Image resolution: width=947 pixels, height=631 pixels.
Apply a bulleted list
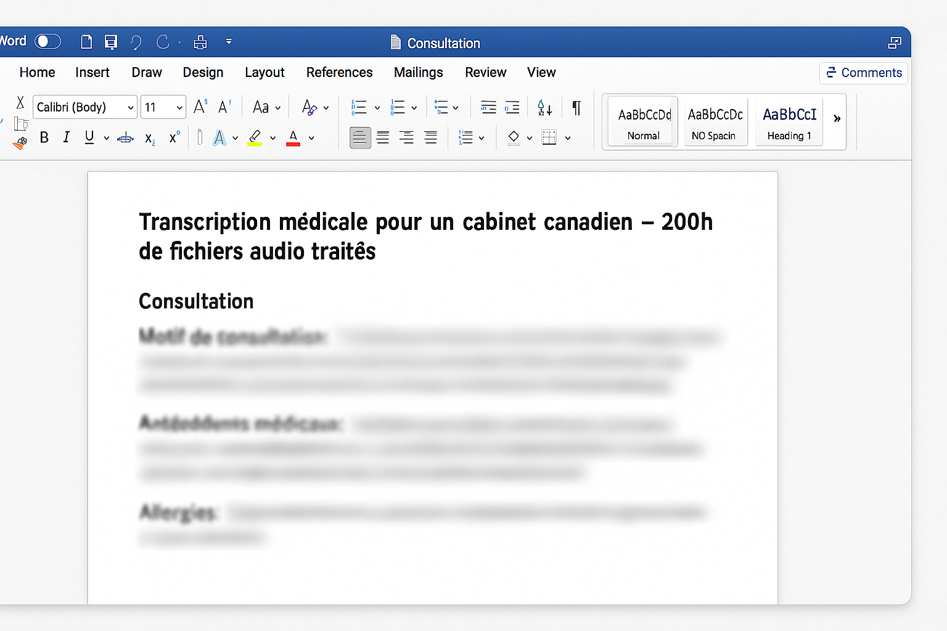(359, 107)
